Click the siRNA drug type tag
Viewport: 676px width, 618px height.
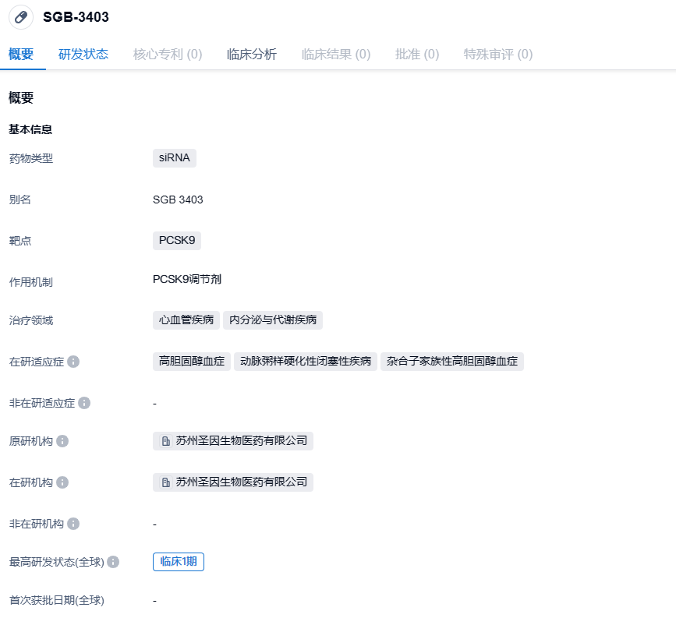[175, 157]
